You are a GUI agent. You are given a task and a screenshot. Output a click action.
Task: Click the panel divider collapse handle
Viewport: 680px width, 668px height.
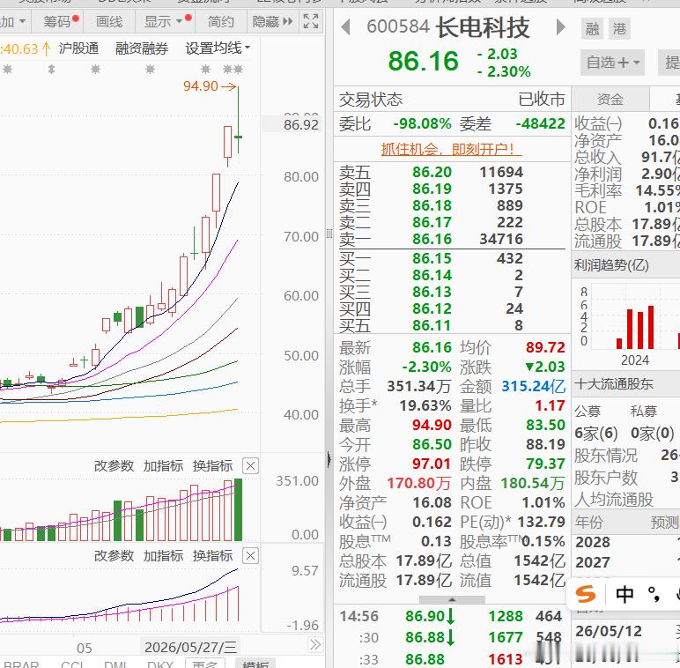pyautogui.click(x=329, y=459)
